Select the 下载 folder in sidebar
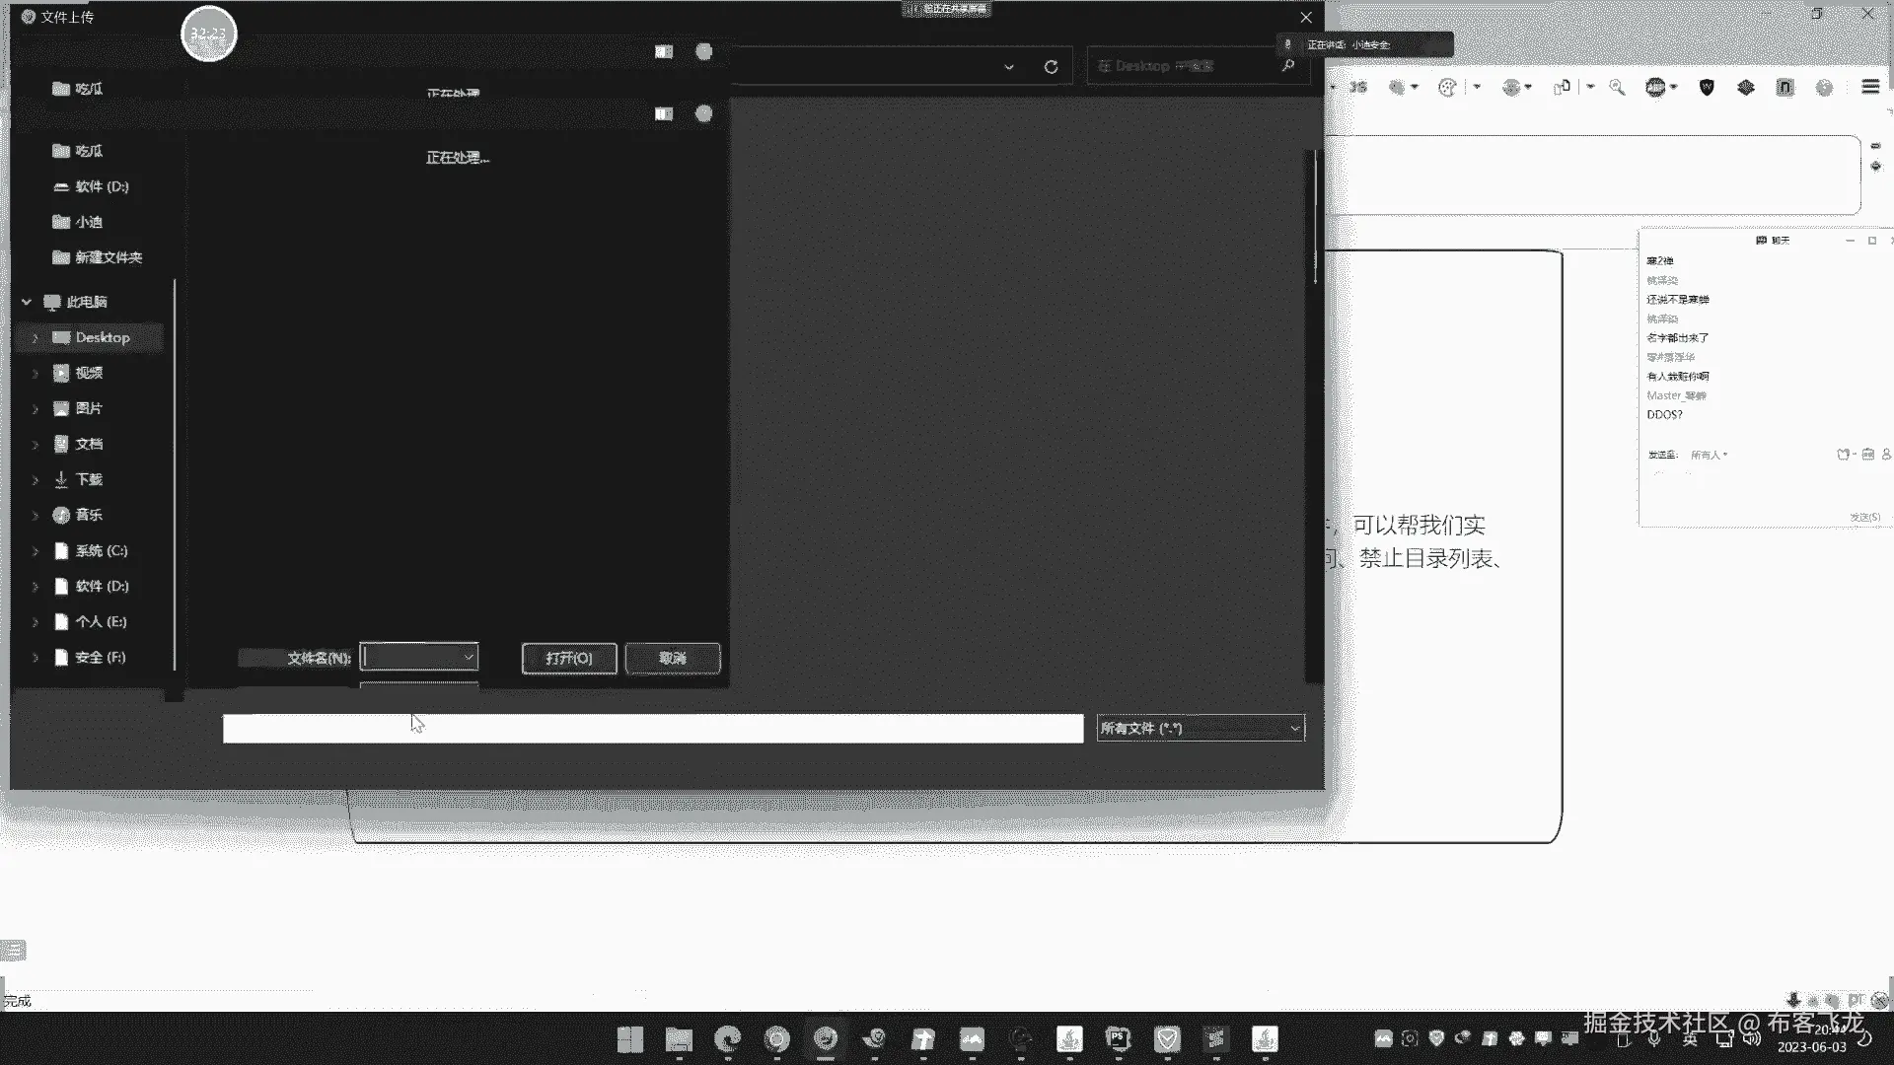Image resolution: width=1894 pixels, height=1065 pixels. 89,480
